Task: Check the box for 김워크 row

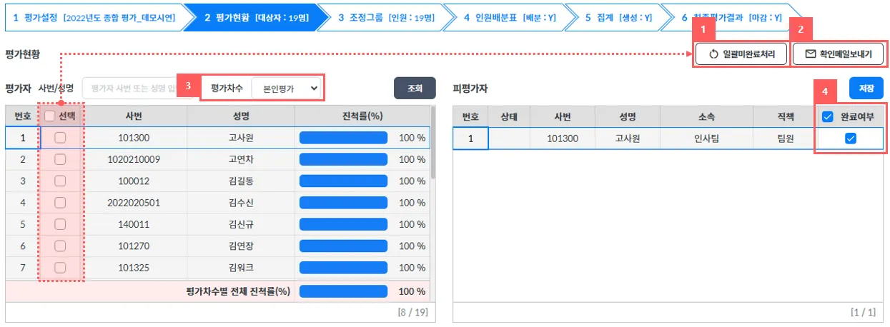Action: (x=60, y=268)
